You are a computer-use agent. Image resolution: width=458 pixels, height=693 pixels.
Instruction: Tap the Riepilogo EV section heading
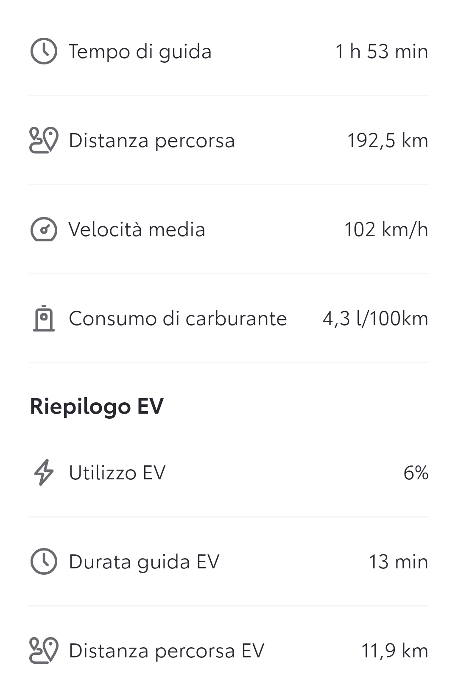pos(97,406)
